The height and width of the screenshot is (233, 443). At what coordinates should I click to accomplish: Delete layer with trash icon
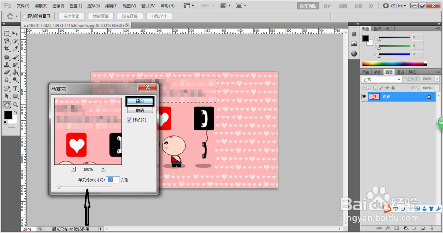pyautogui.click(x=431, y=228)
